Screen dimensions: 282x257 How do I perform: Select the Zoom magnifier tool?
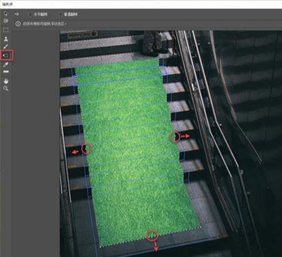coord(6,88)
